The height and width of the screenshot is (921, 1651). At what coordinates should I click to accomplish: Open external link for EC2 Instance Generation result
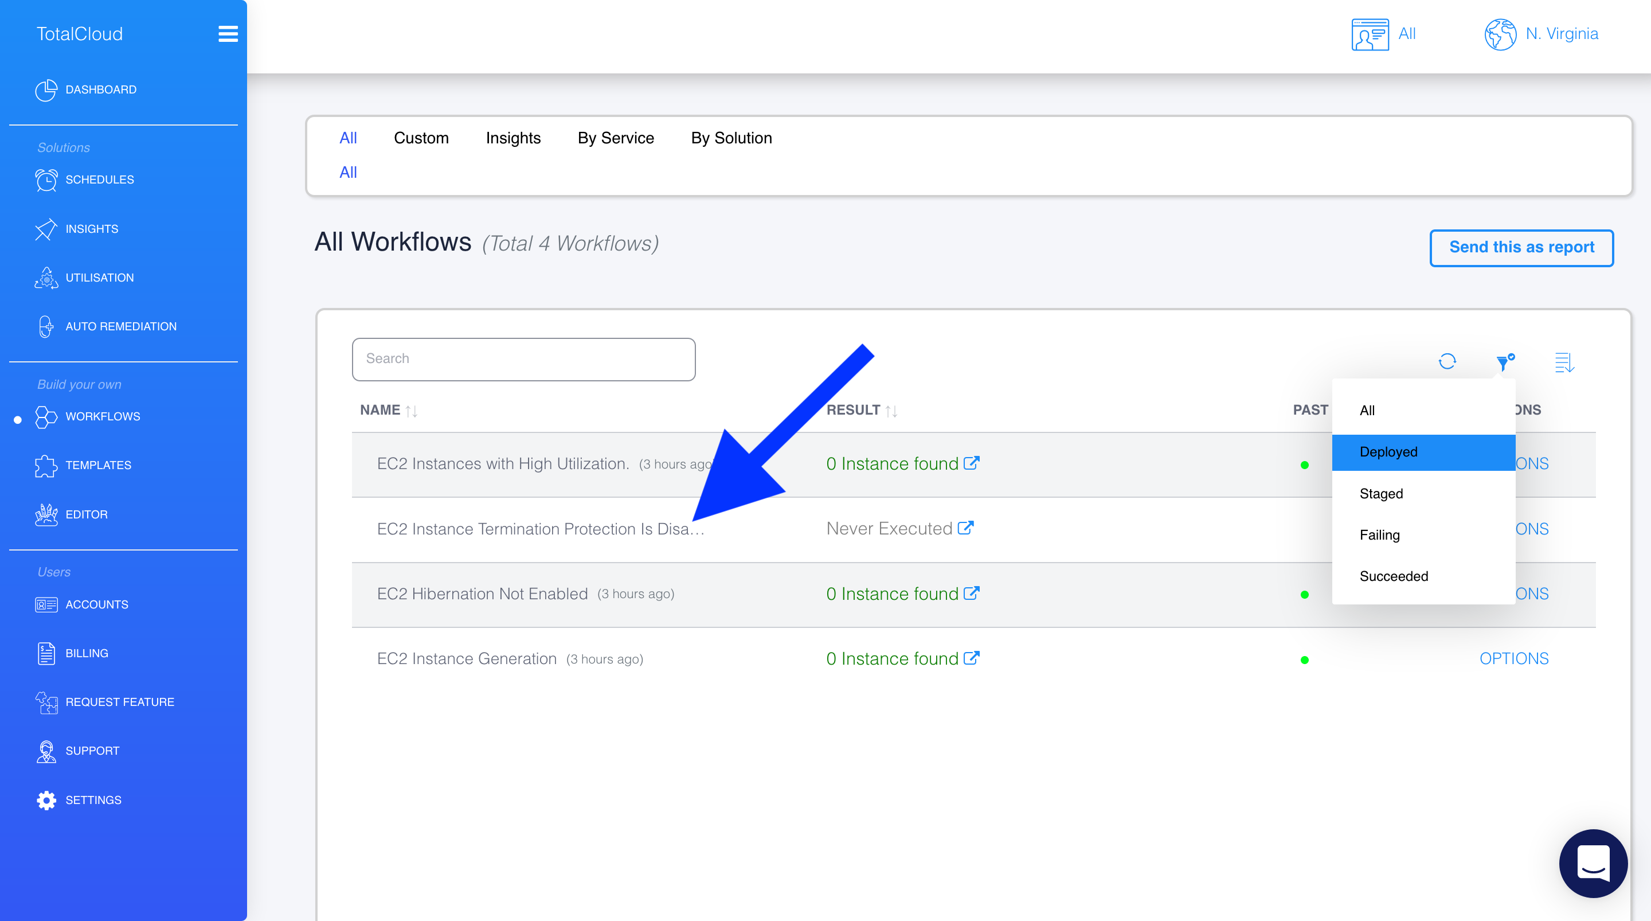click(972, 657)
